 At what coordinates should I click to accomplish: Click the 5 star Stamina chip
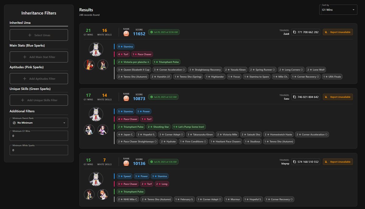[x=125, y=111]
